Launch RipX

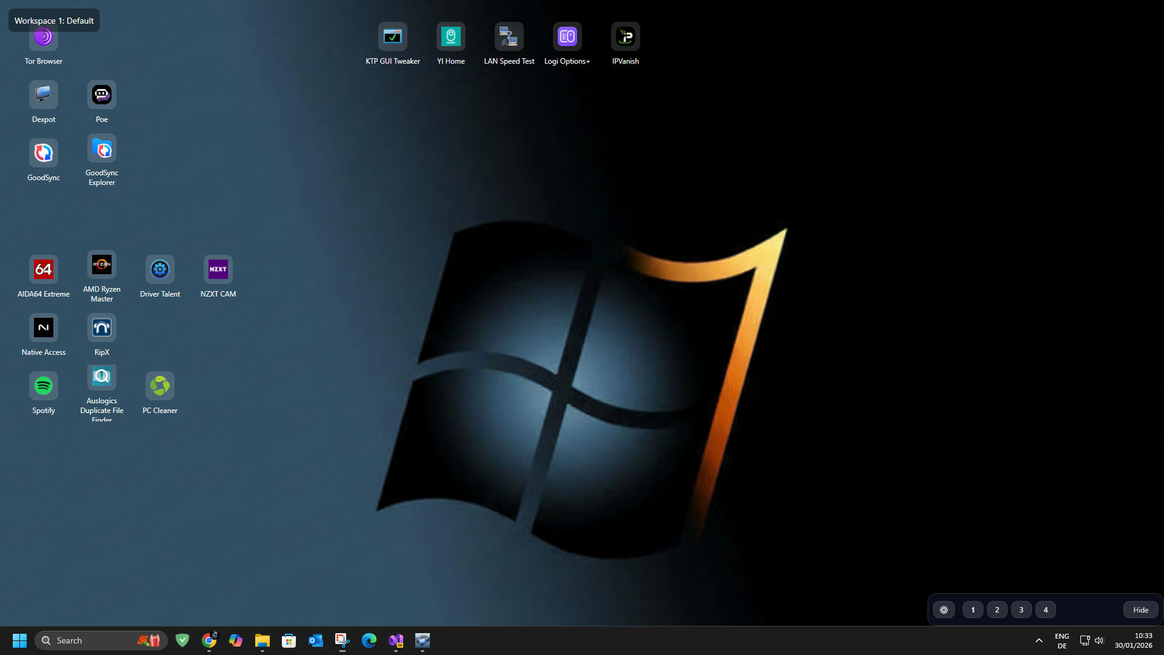point(101,327)
